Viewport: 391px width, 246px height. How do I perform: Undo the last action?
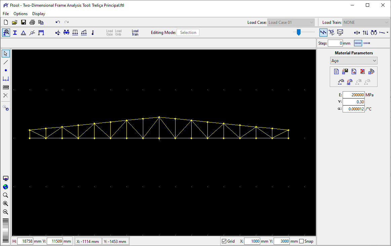pyautogui.click(x=58, y=22)
